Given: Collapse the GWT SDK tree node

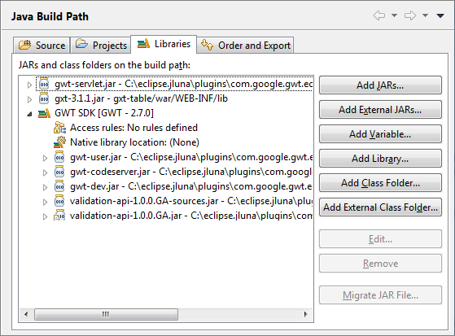Looking at the screenshot, I should coord(29,114).
